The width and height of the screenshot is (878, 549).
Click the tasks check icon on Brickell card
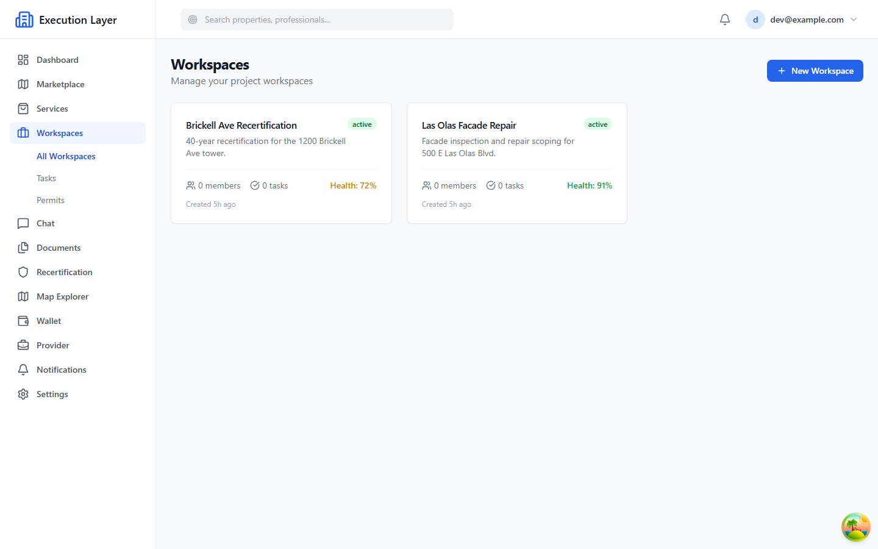point(255,185)
